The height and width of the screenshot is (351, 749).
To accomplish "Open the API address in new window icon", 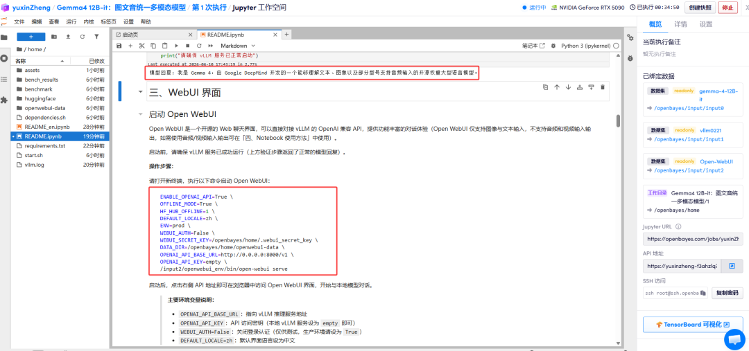I will [x=732, y=266].
